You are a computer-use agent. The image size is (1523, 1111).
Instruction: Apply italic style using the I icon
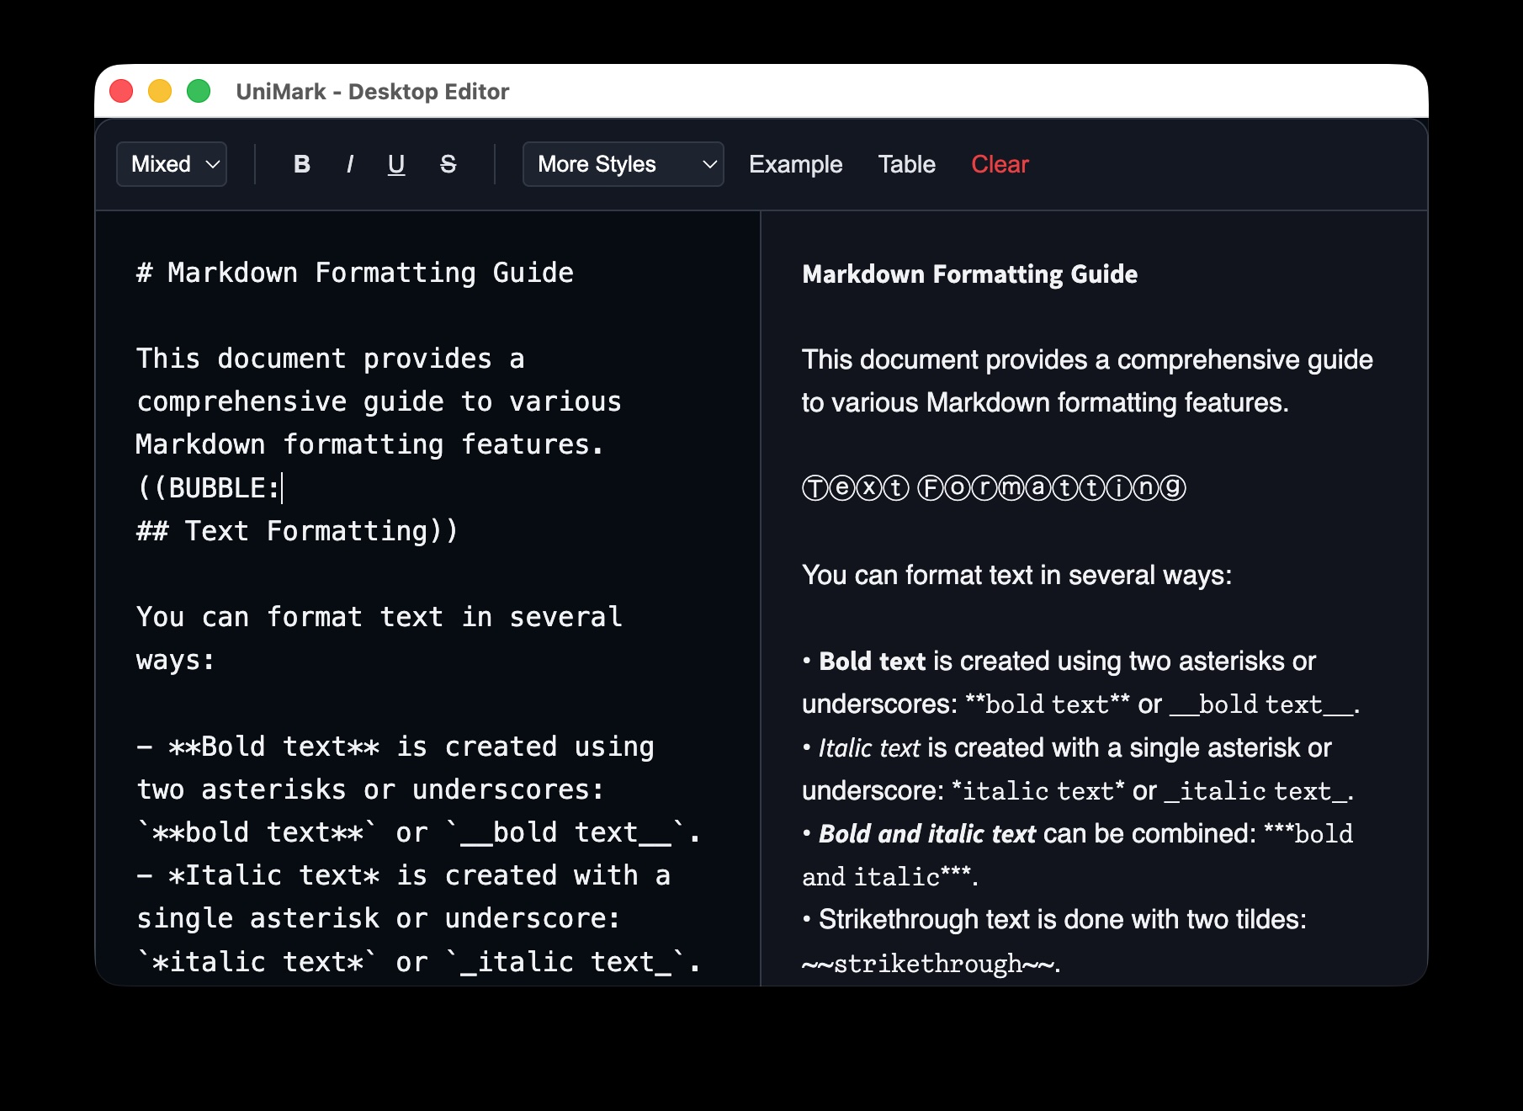(x=349, y=164)
